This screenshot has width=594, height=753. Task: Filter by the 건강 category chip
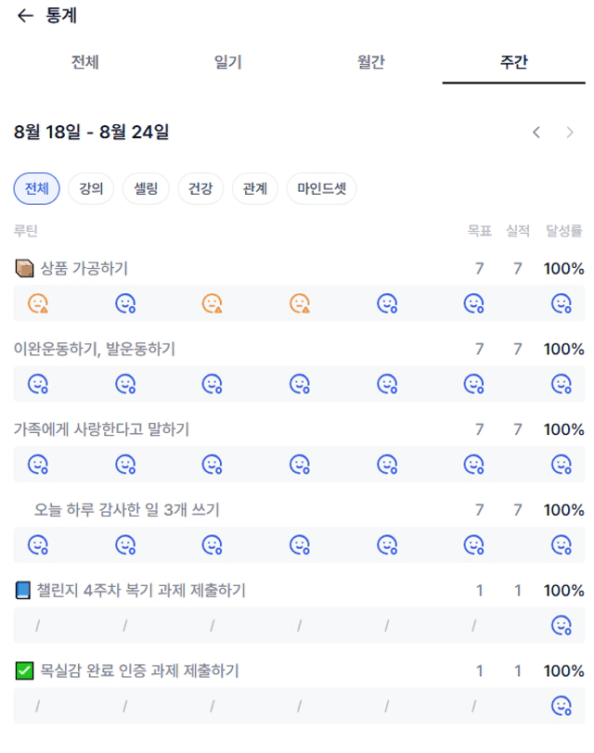[200, 188]
